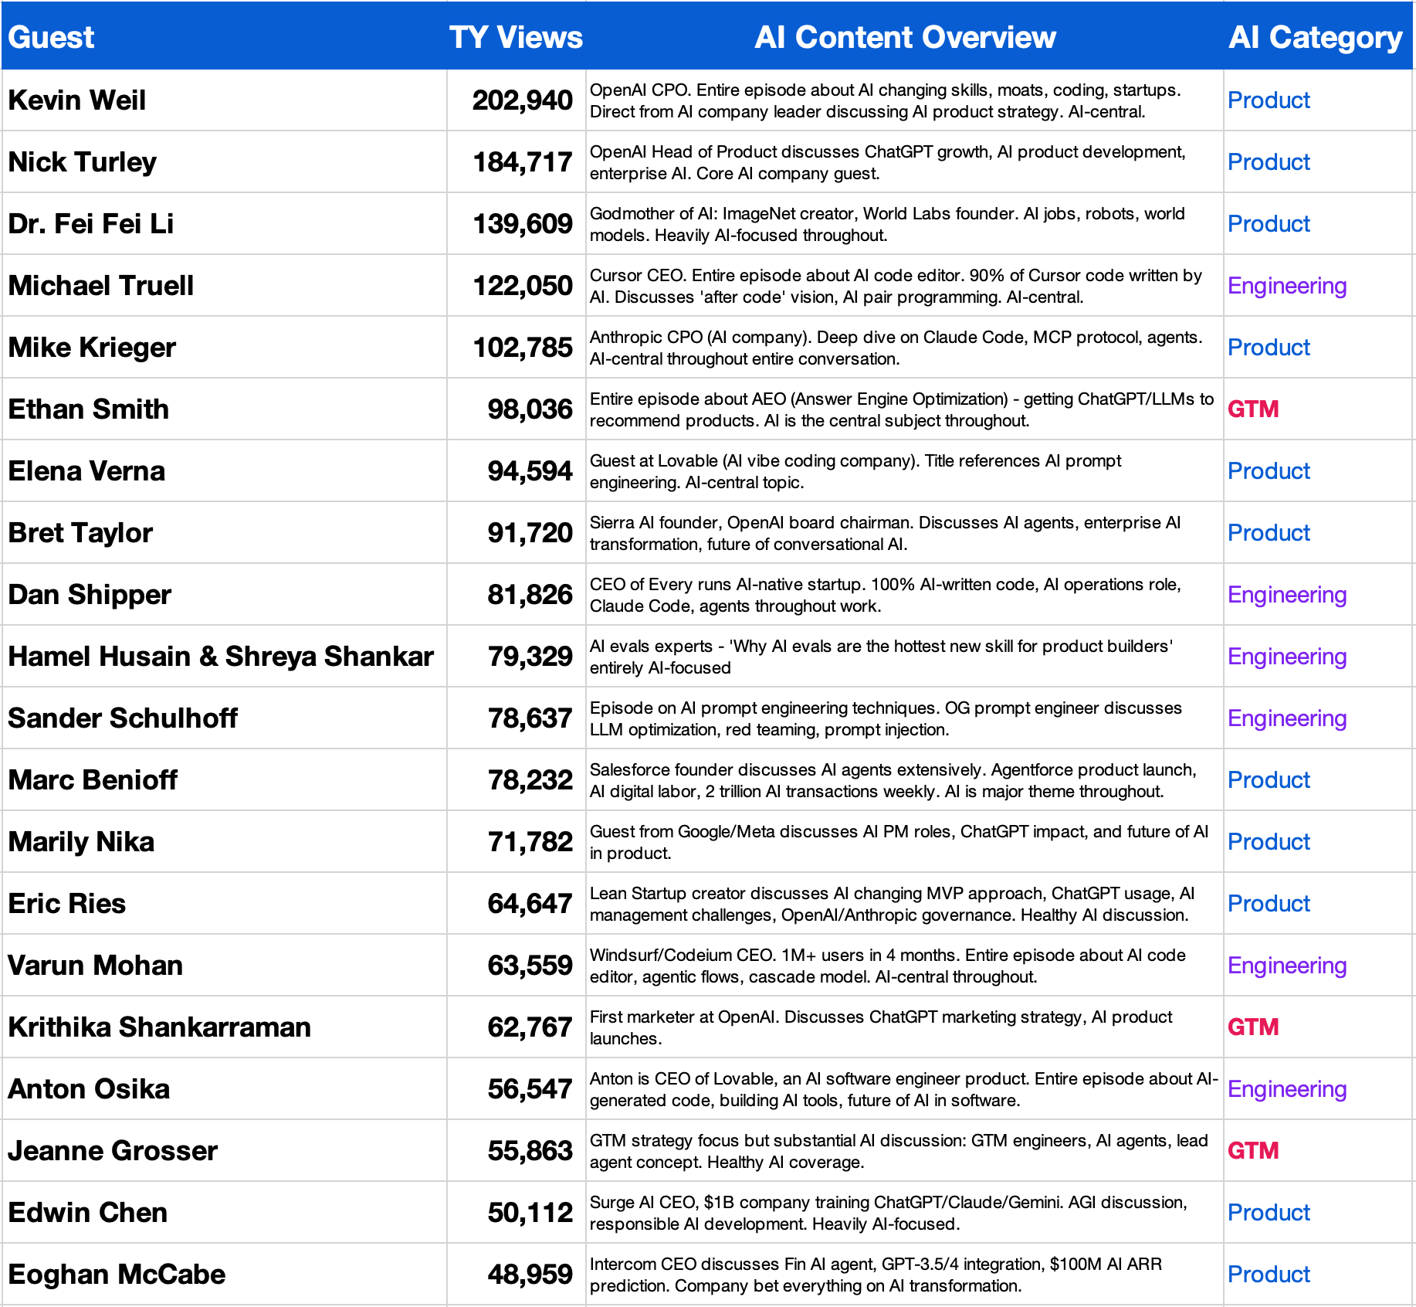Image resolution: width=1416 pixels, height=1307 pixels.
Task: Click the TY Views column header
Action: [516, 37]
